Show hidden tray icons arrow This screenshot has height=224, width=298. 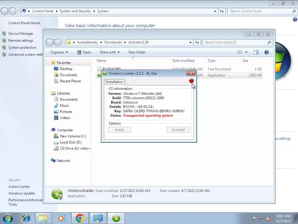247,218
